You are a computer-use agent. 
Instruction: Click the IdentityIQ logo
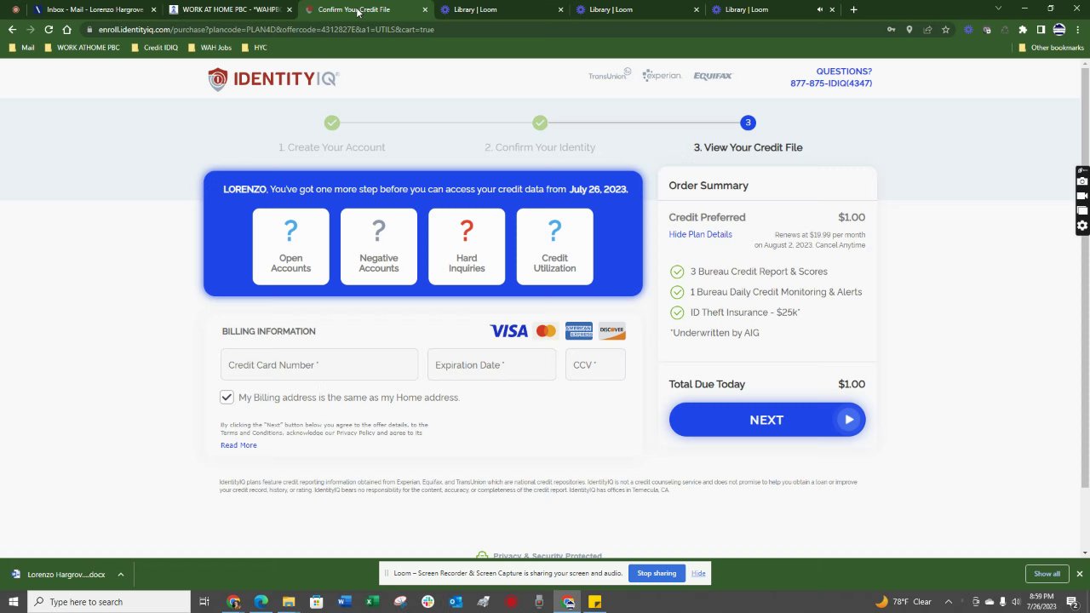tap(273, 79)
